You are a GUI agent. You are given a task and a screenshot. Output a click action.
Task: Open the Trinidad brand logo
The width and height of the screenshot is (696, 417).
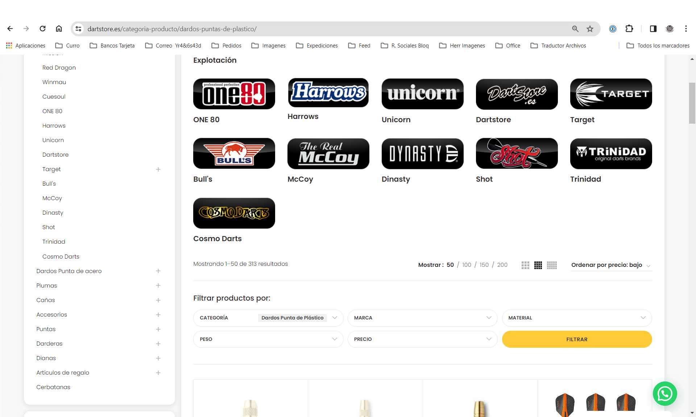tap(611, 153)
